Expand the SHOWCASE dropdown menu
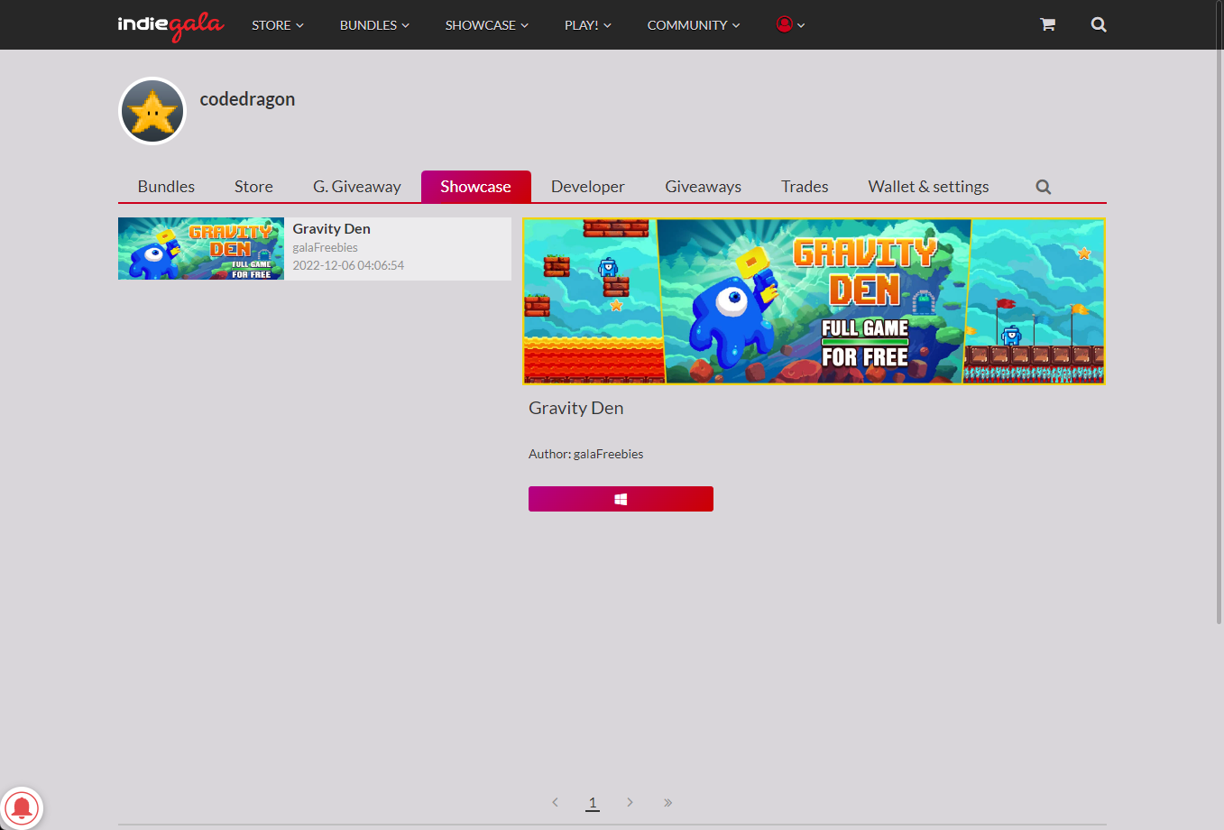The width and height of the screenshot is (1224, 830). pos(487,25)
